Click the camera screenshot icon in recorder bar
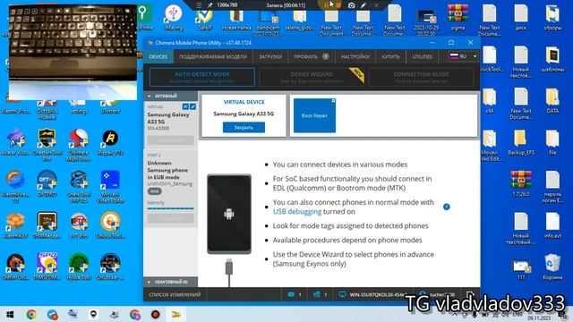 tap(351, 5)
